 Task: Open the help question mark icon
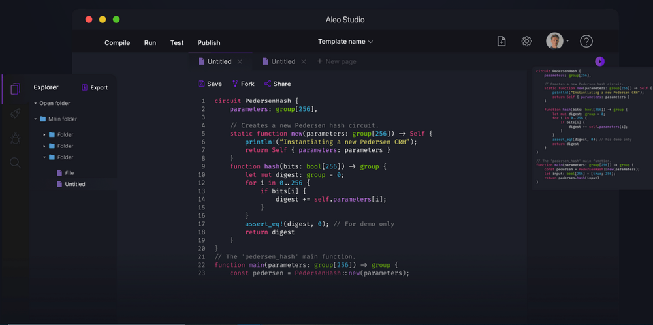586,41
